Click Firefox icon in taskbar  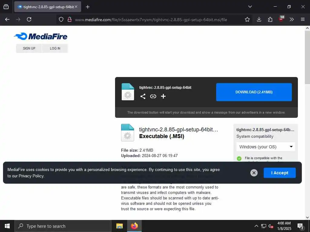134,226
